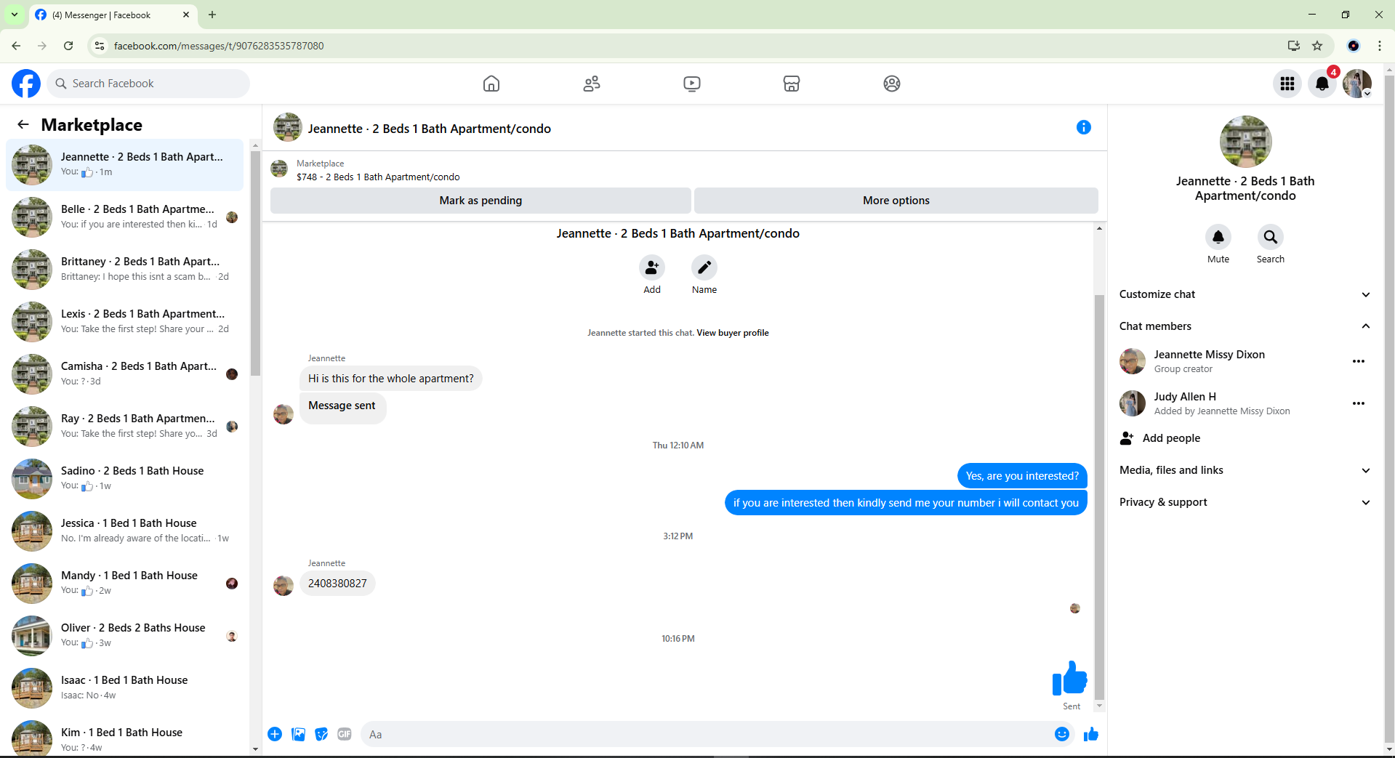1395x758 pixels.
Task: Go to the Facebook logo home
Action: point(26,84)
